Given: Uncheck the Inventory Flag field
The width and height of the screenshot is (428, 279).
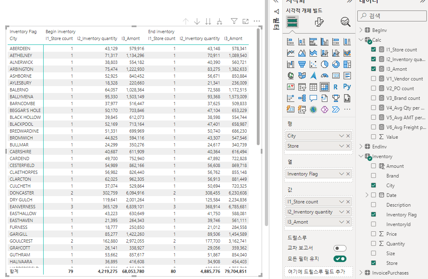Looking at the screenshot, I should 373,214.
